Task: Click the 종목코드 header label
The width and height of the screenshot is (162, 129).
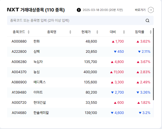Action: click(19, 32)
